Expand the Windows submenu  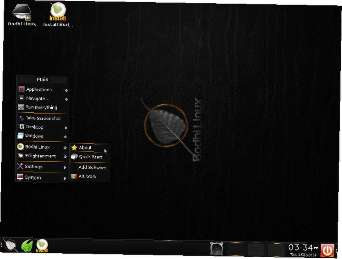pos(43,136)
